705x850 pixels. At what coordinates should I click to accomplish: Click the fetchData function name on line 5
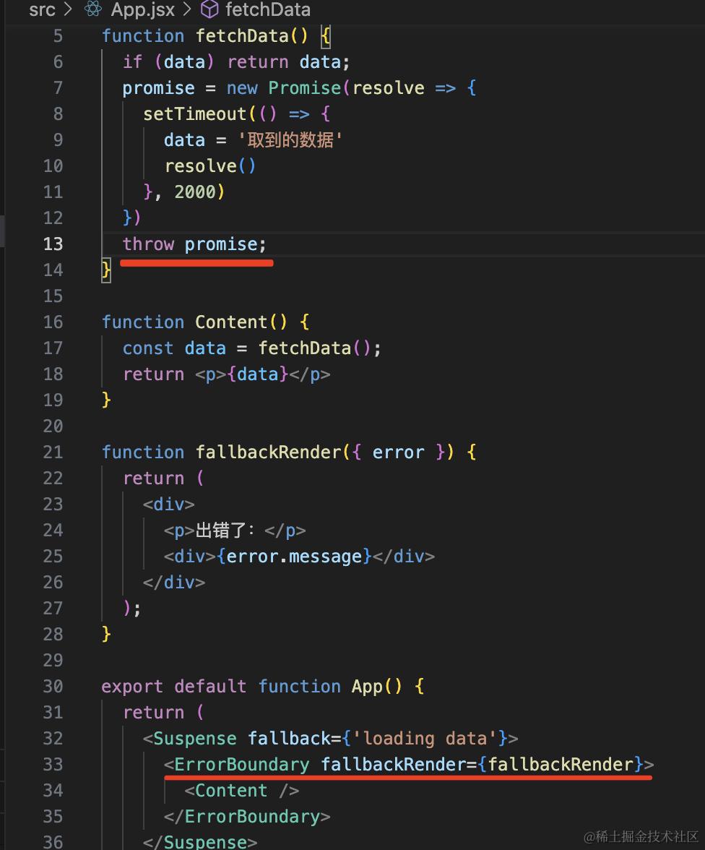click(242, 36)
